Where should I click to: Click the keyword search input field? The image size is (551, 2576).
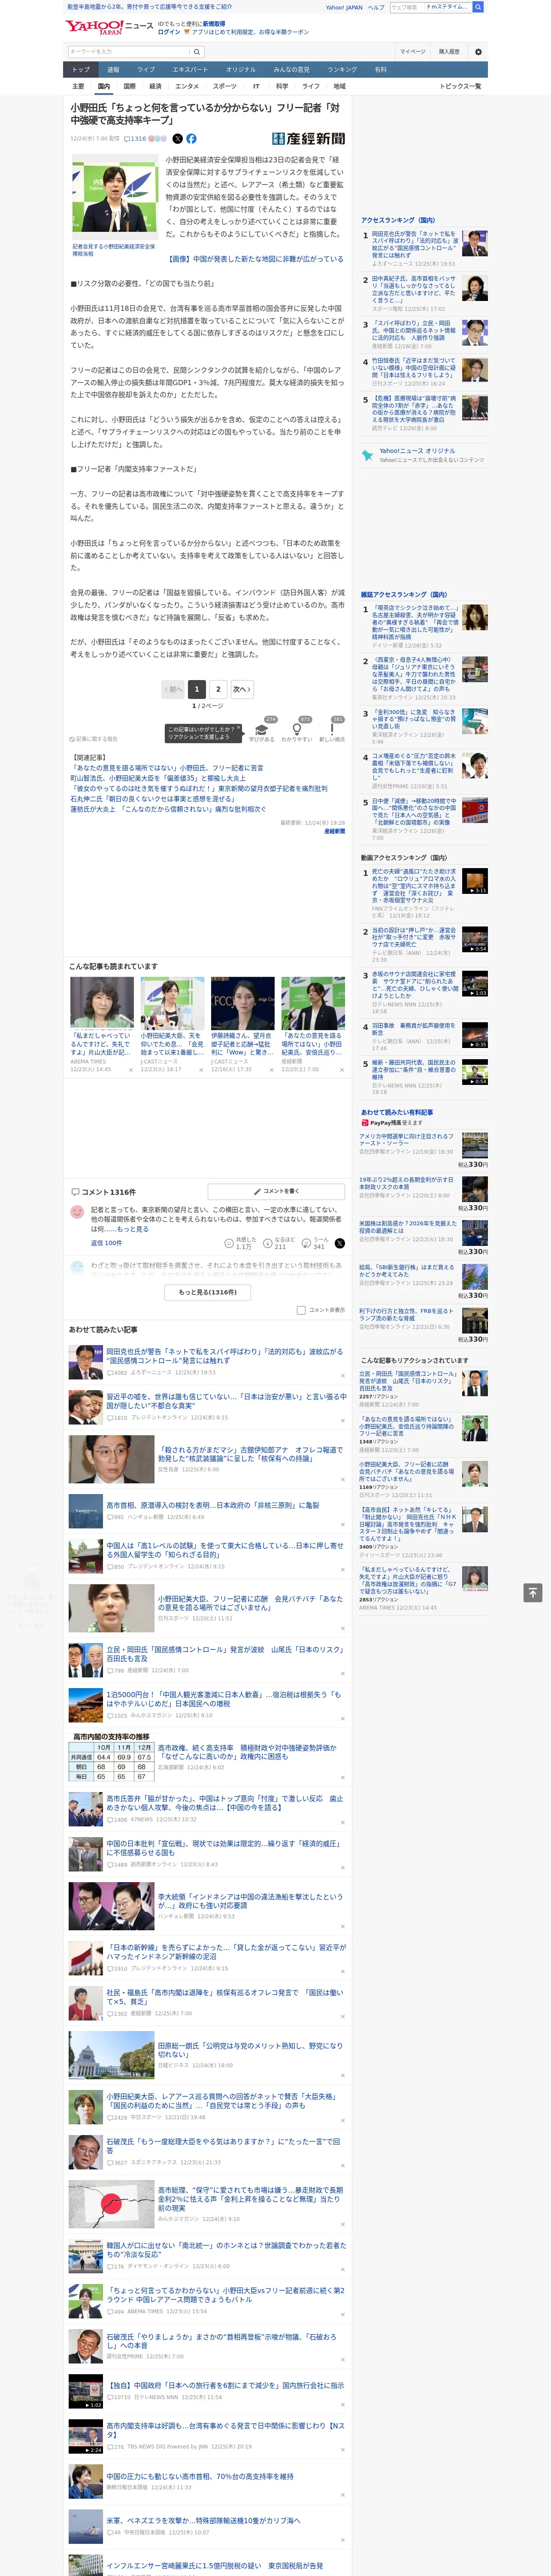[x=129, y=51]
